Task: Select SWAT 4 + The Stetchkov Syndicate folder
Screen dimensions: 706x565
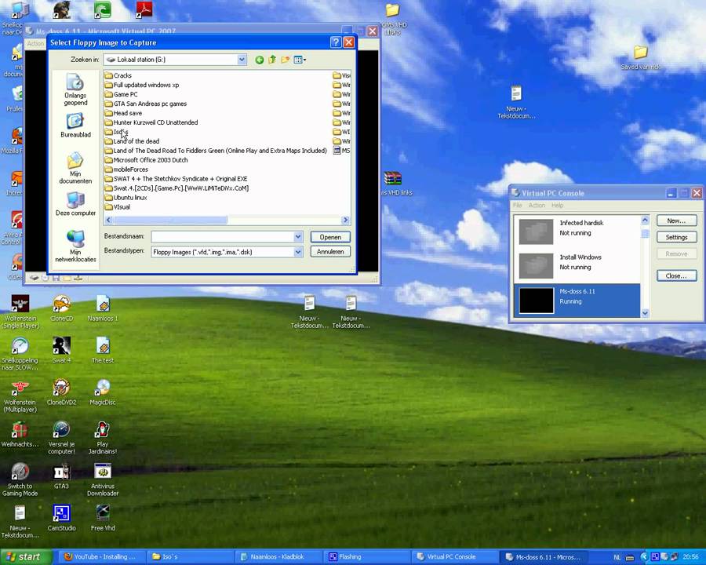Action: point(176,179)
